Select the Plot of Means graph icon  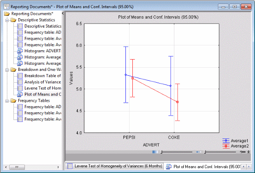click(x=20, y=94)
